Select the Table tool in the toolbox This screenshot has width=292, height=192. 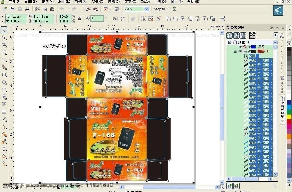(x=4, y=112)
